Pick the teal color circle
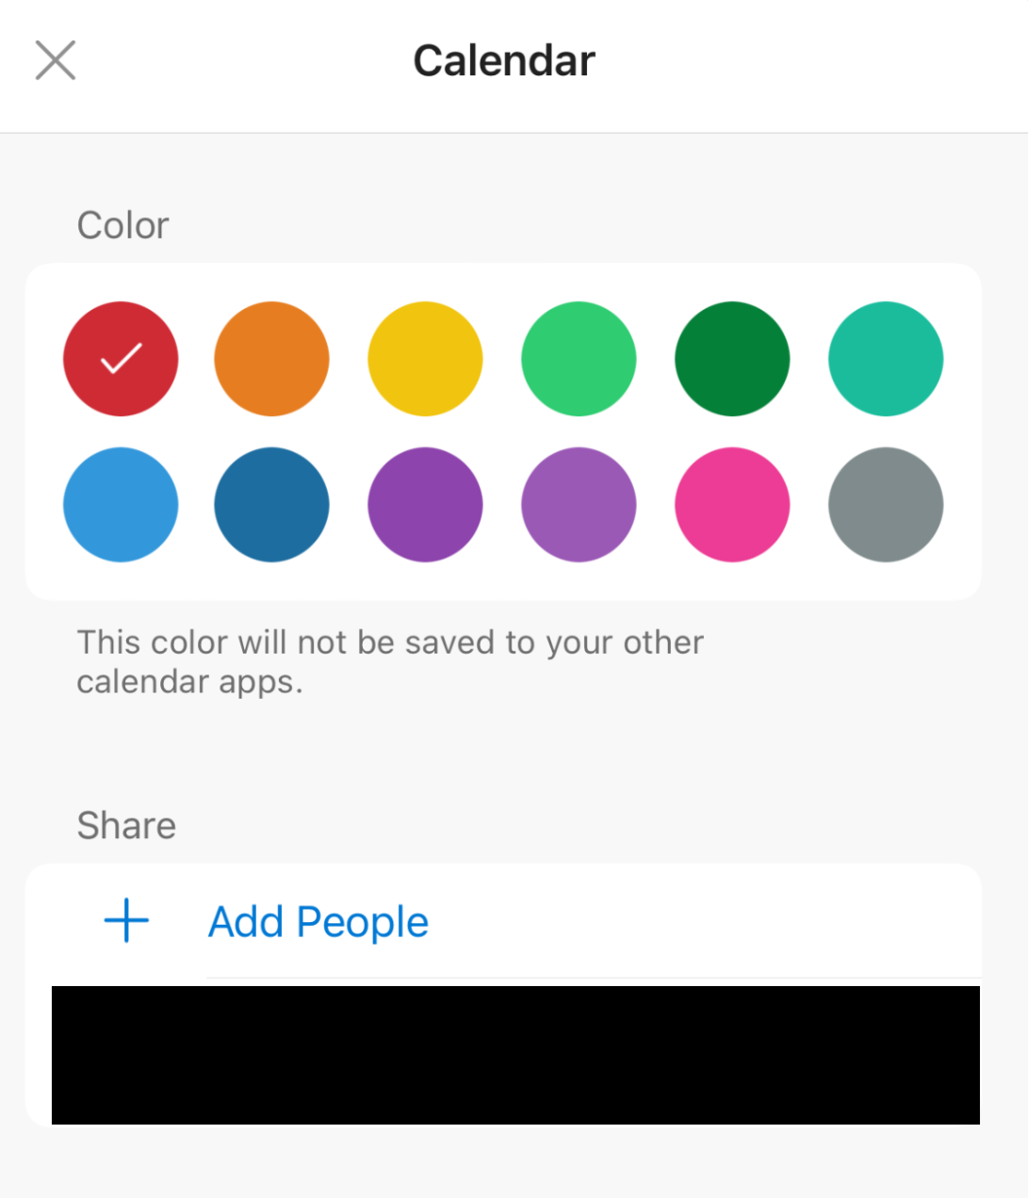The height and width of the screenshot is (1198, 1028). coord(886,359)
